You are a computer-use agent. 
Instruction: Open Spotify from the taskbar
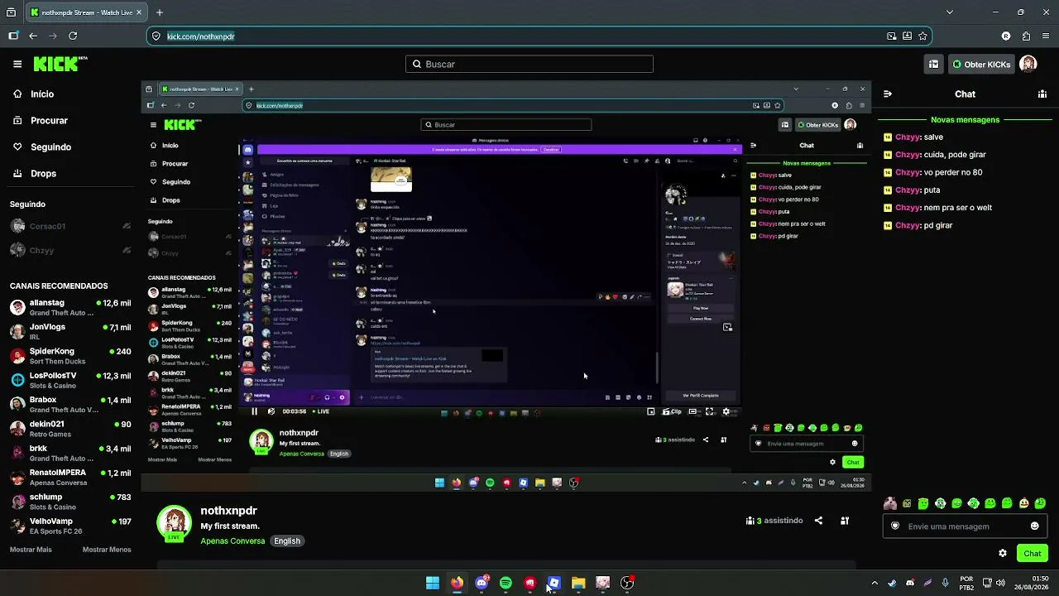click(506, 583)
